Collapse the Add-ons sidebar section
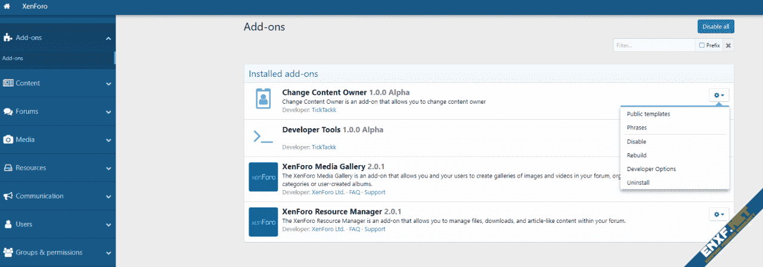 pyautogui.click(x=108, y=39)
